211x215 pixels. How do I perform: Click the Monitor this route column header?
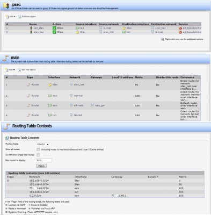[x=167, y=77]
